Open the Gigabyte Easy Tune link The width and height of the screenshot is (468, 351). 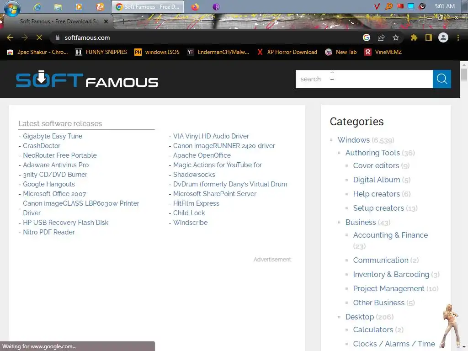(x=53, y=136)
